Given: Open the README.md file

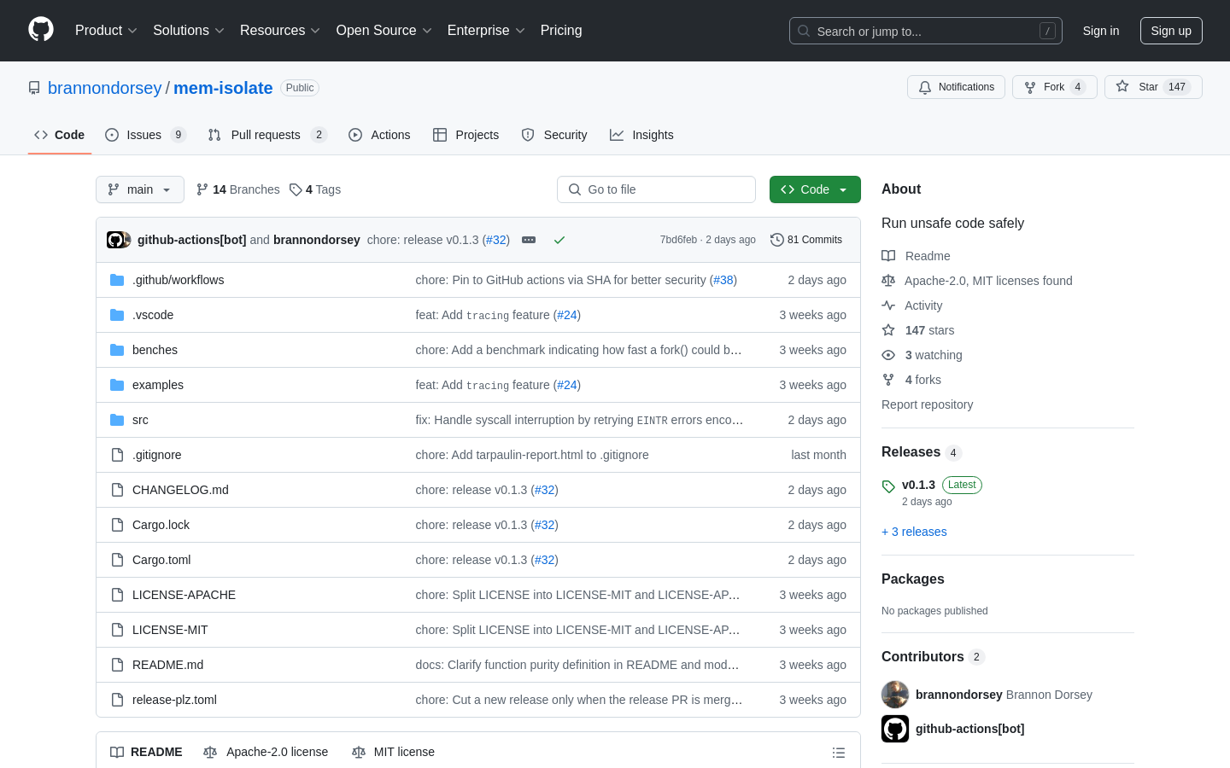Looking at the screenshot, I should pos(167,665).
